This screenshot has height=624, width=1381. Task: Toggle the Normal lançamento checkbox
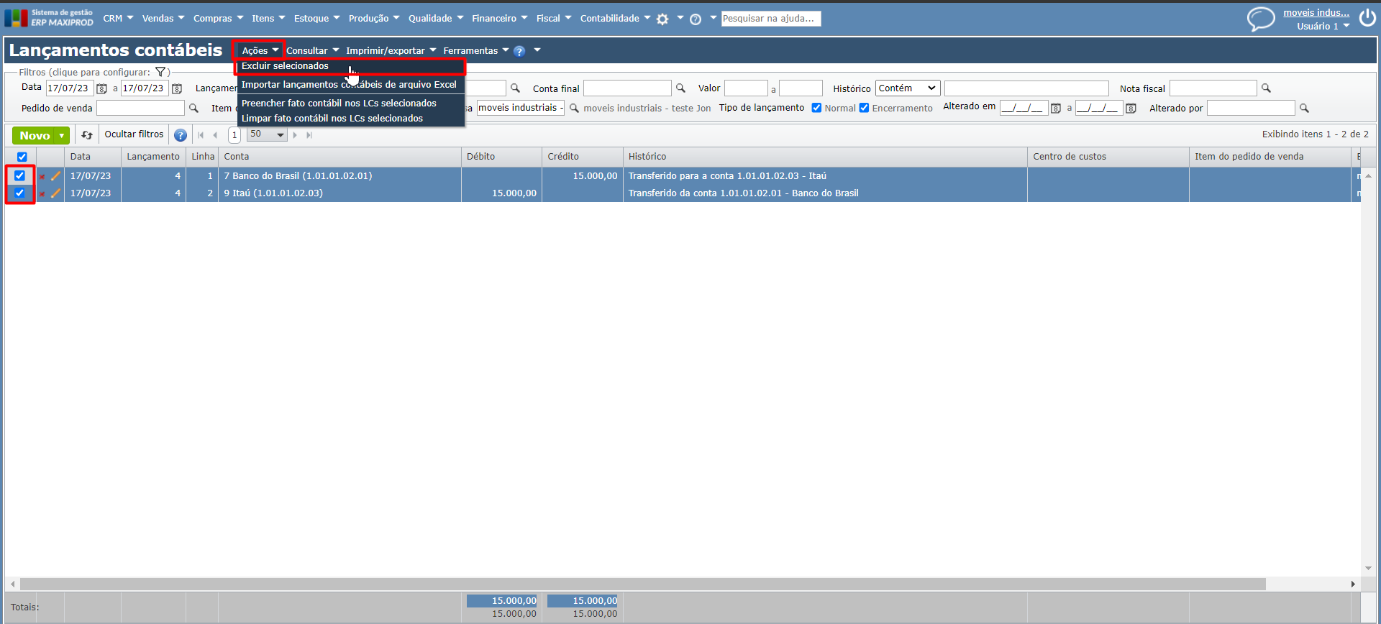(x=816, y=108)
